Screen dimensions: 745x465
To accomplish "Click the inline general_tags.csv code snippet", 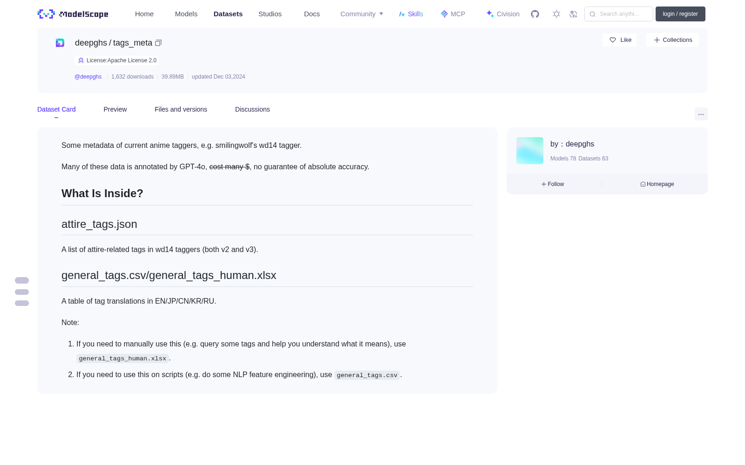I will [367, 375].
